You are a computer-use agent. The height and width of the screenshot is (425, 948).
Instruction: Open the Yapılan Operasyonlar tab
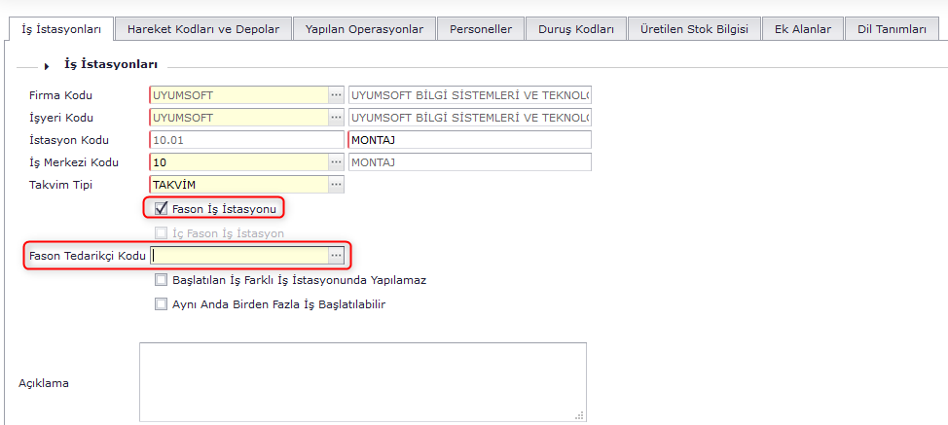click(x=364, y=29)
